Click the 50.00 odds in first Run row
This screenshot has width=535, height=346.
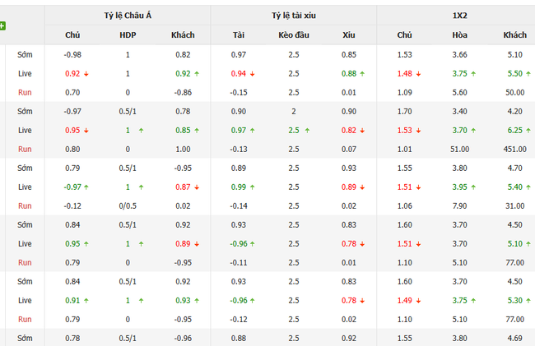pos(514,92)
